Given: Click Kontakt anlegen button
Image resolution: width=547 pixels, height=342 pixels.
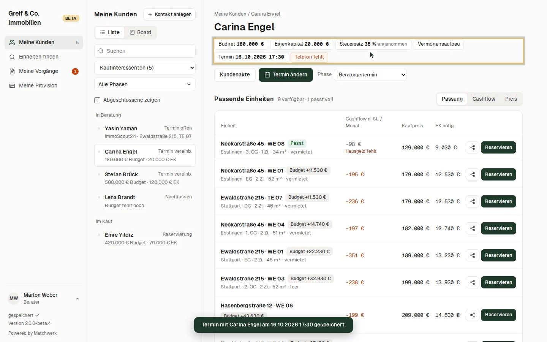Looking at the screenshot, I should (x=169, y=14).
